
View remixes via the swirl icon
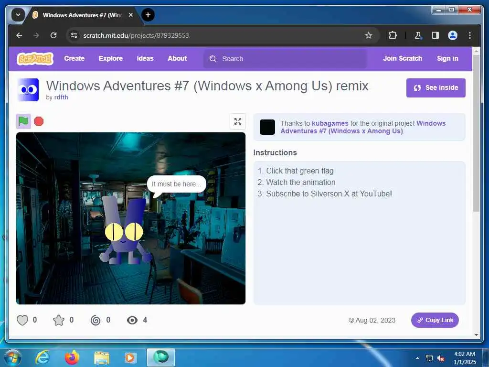(96, 320)
